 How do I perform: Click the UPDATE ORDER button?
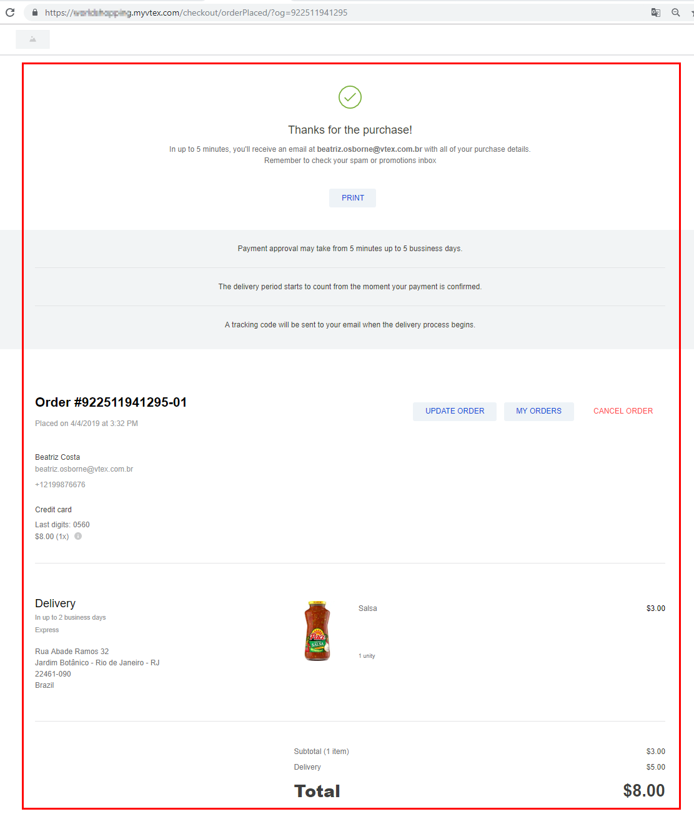(455, 411)
